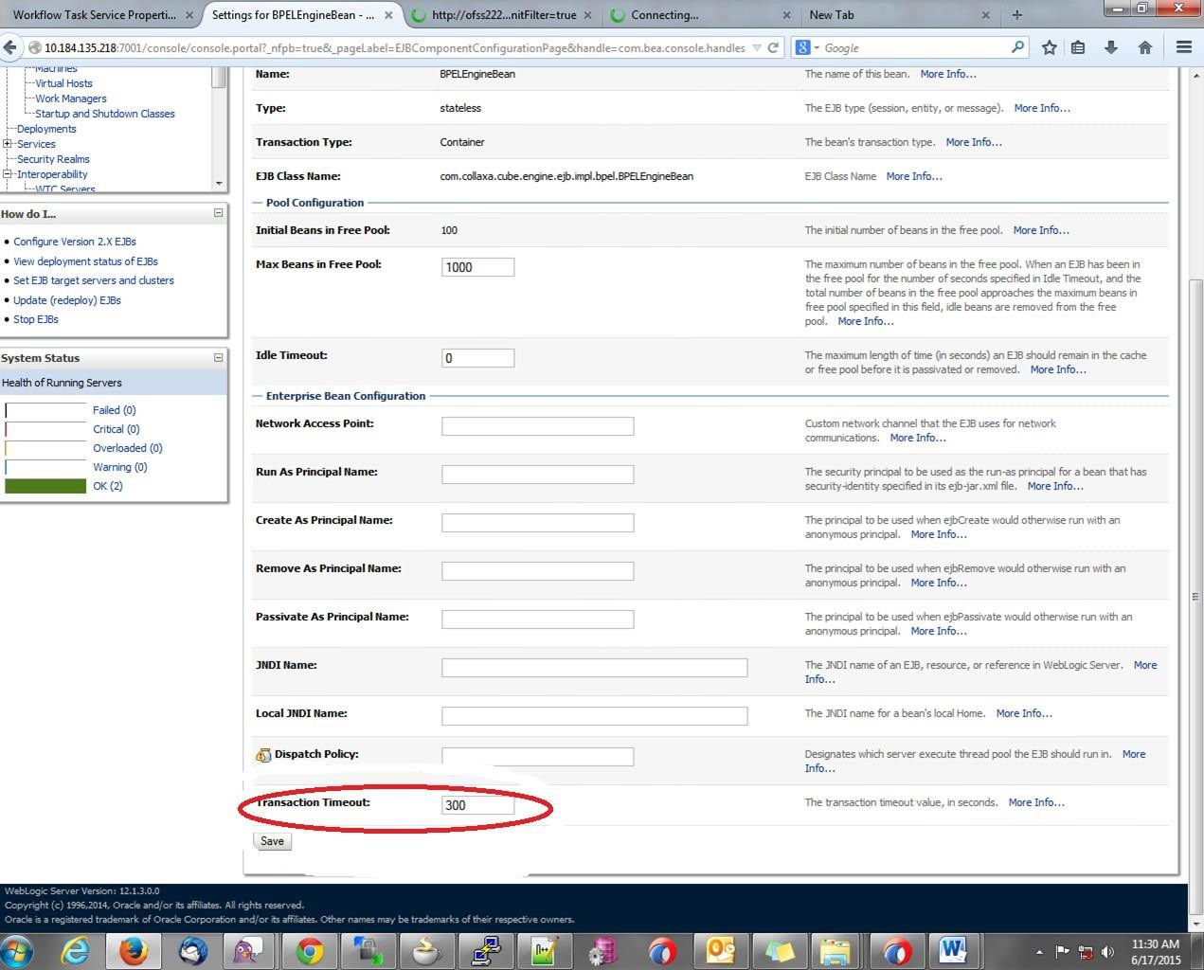Switch to Firefox in the taskbar
The width and height of the screenshot is (1204, 970).
(x=133, y=950)
